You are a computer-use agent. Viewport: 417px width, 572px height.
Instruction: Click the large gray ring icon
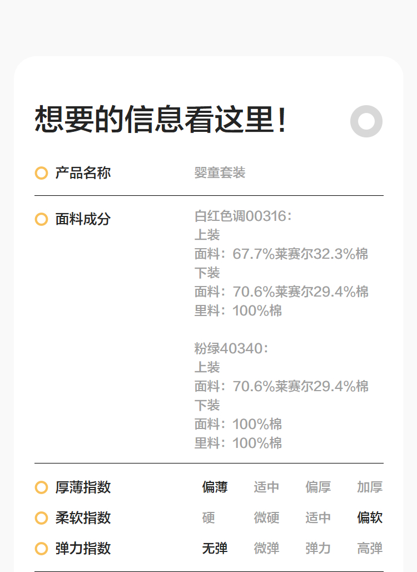(x=366, y=121)
